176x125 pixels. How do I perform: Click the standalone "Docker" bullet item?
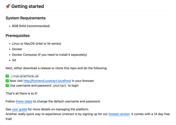point(17,49)
